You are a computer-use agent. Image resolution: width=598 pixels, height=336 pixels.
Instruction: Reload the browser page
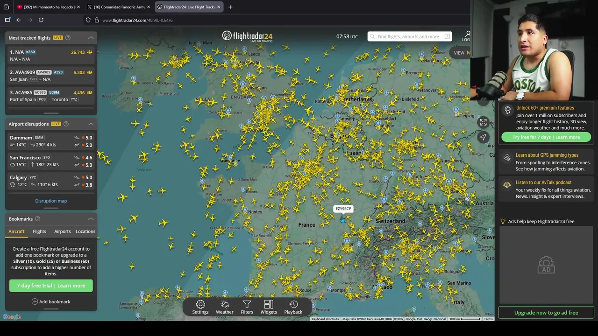[41, 20]
